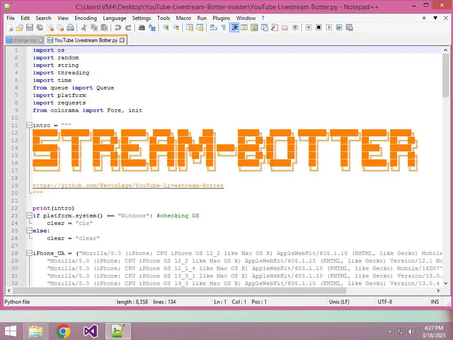Collapse the iPhone_UA tuple on line 28

(29, 253)
